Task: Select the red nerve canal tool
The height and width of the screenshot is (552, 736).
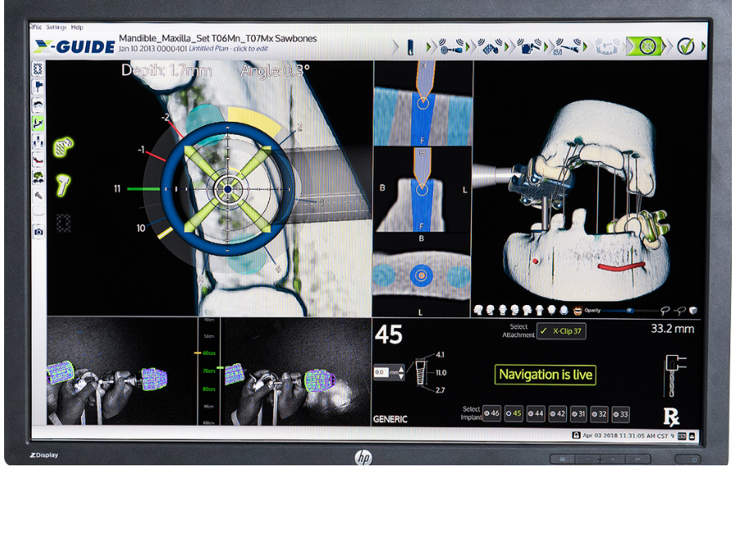Action: pyautogui.click(x=38, y=159)
